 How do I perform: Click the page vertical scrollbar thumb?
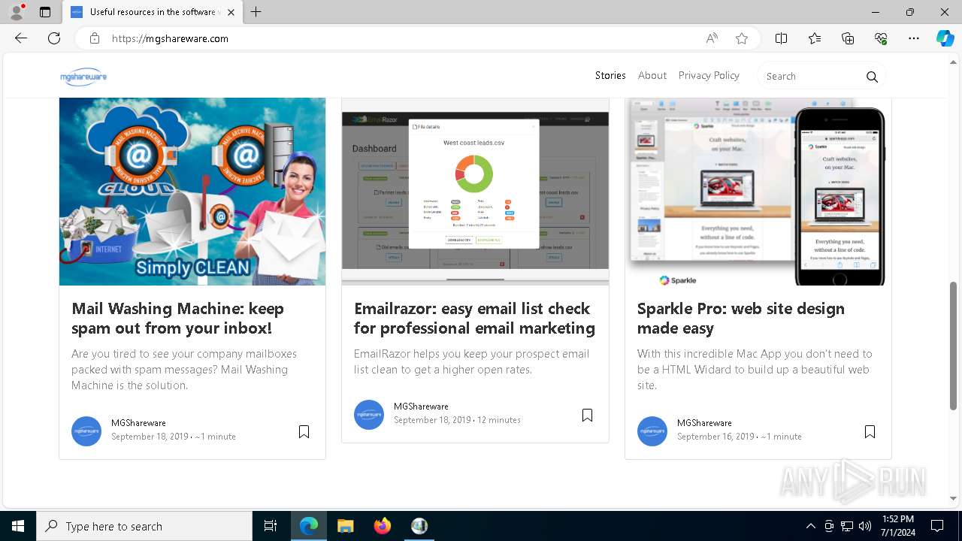tap(954, 346)
